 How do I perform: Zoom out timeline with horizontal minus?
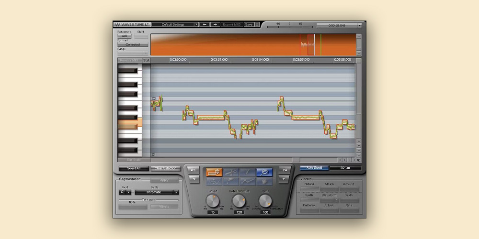point(349,160)
